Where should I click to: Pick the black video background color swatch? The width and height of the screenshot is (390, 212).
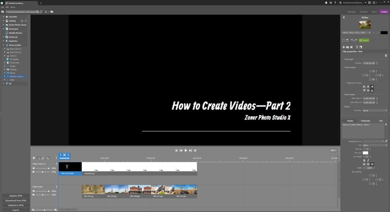click(x=384, y=33)
